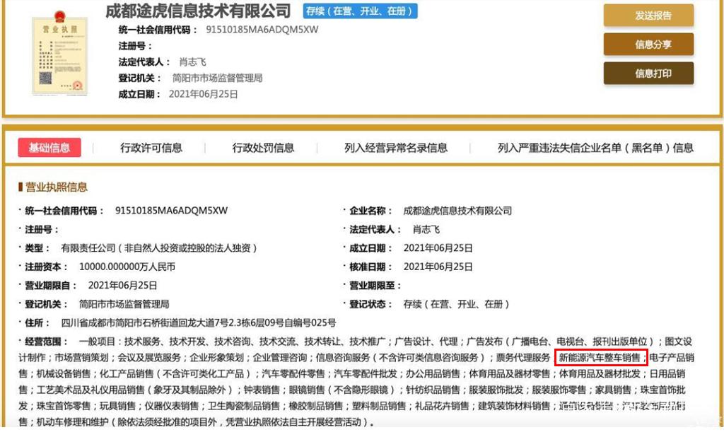Click the 发送报告 button
This screenshot has width=724, height=437.
(648, 16)
